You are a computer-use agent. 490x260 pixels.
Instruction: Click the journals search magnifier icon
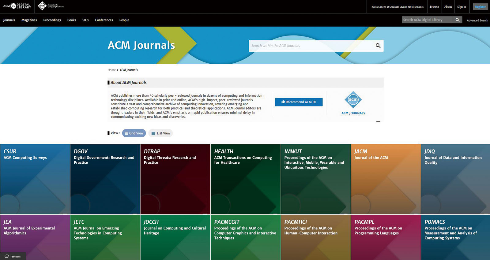[378, 46]
